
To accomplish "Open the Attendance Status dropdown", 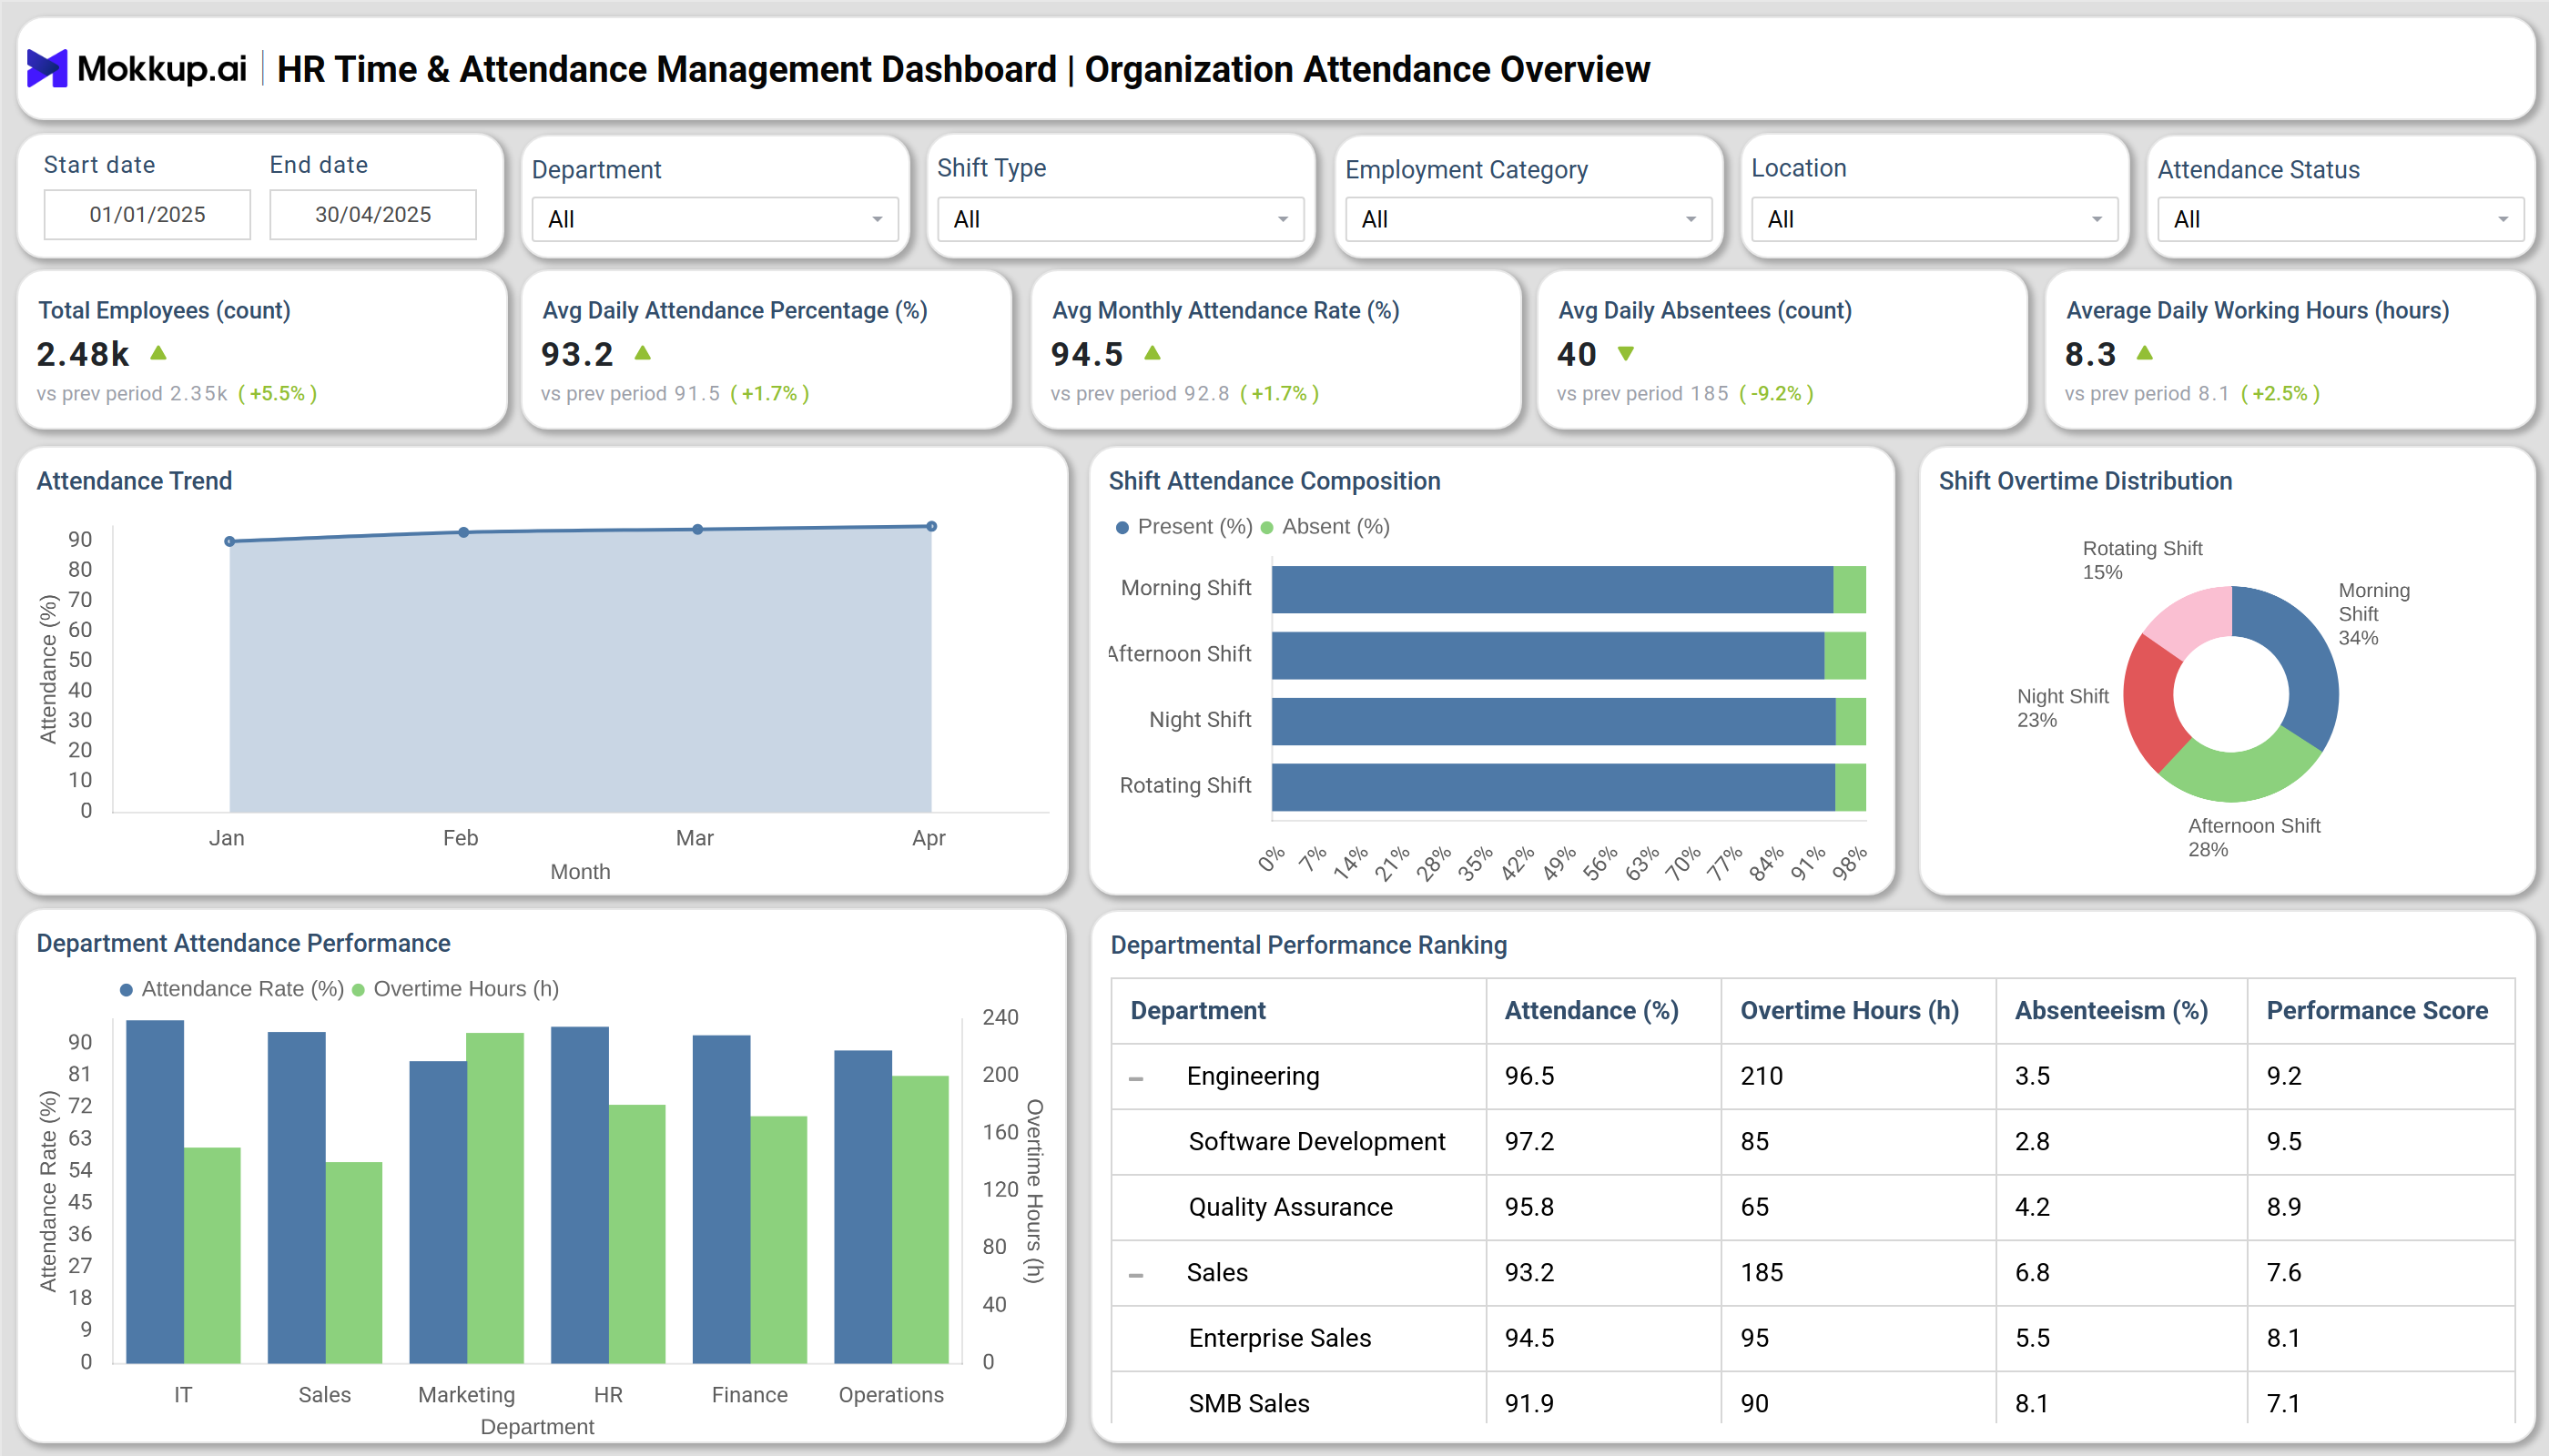I will click(2341, 219).
